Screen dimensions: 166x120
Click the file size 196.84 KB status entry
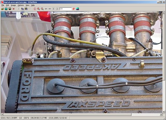(39, 118)
